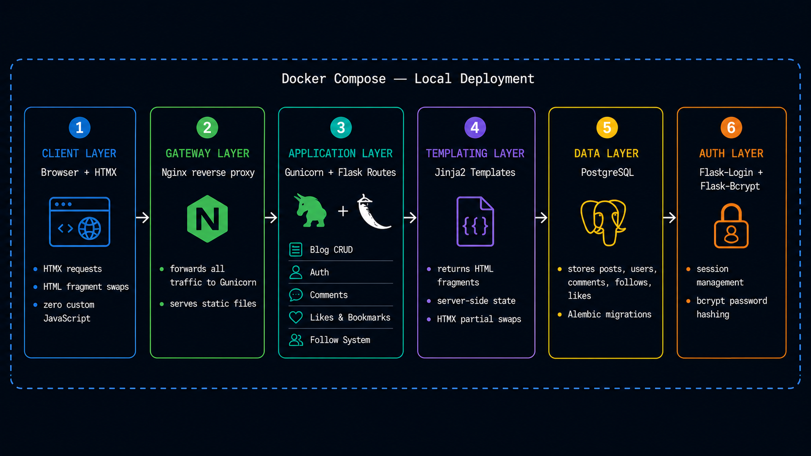This screenshot has height=456, width=811.
Task: Select the green Nginx hexagon logo
Action: pyautogui.click(x=208, y=219)
